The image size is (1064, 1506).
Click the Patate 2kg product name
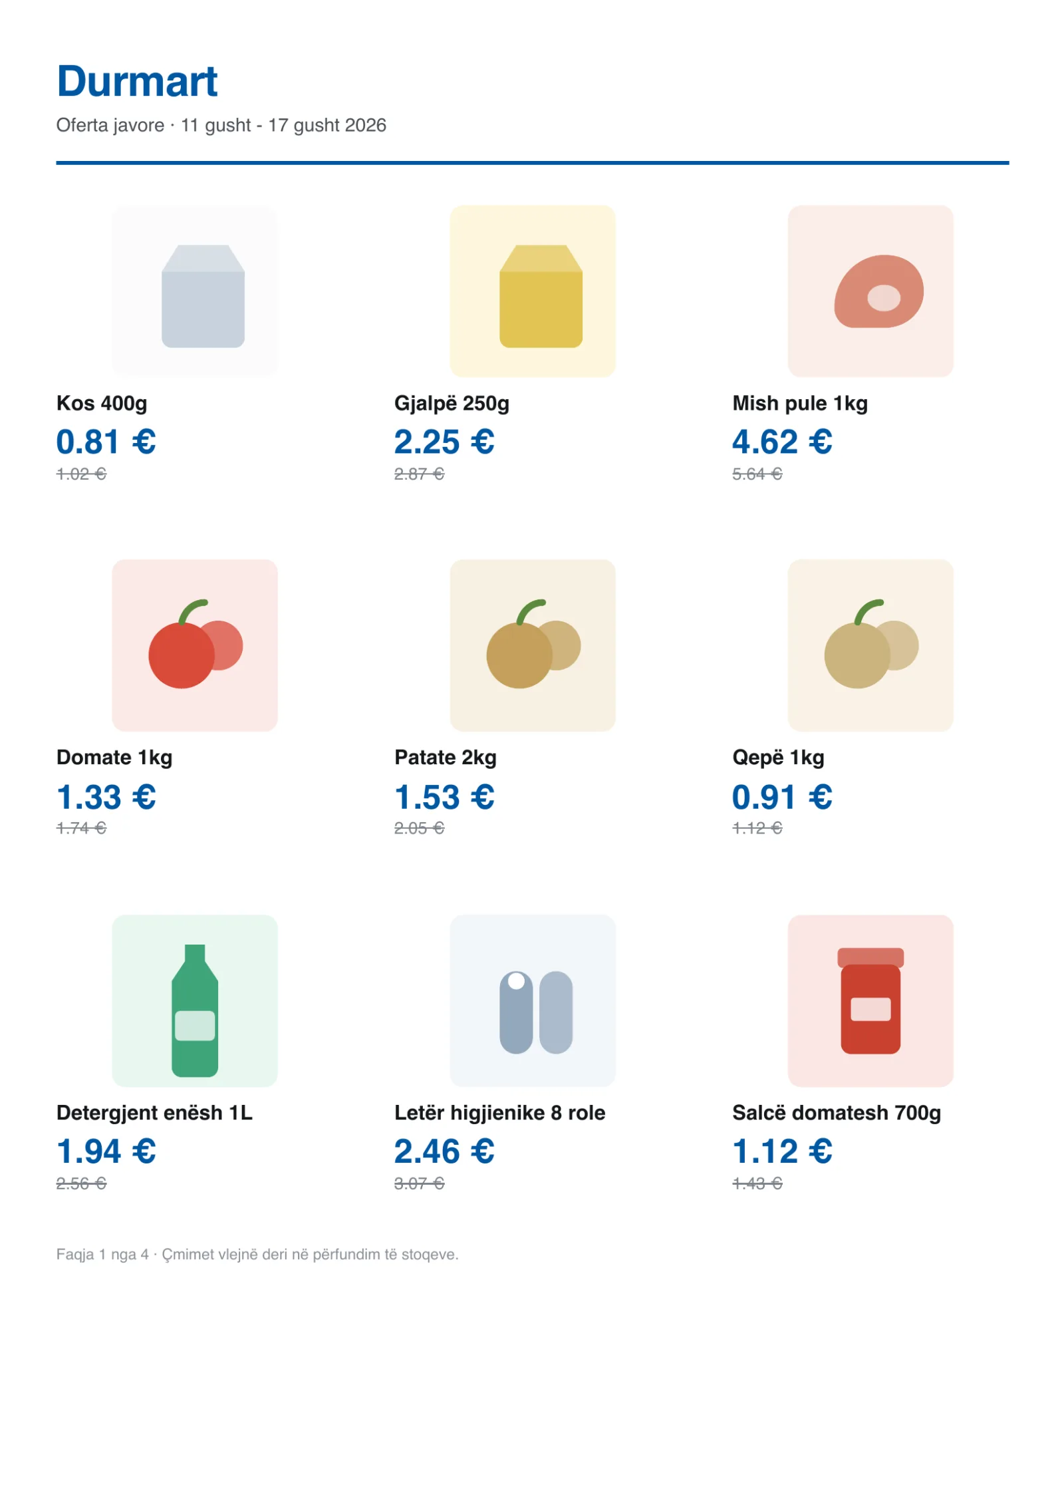[445, 757]
